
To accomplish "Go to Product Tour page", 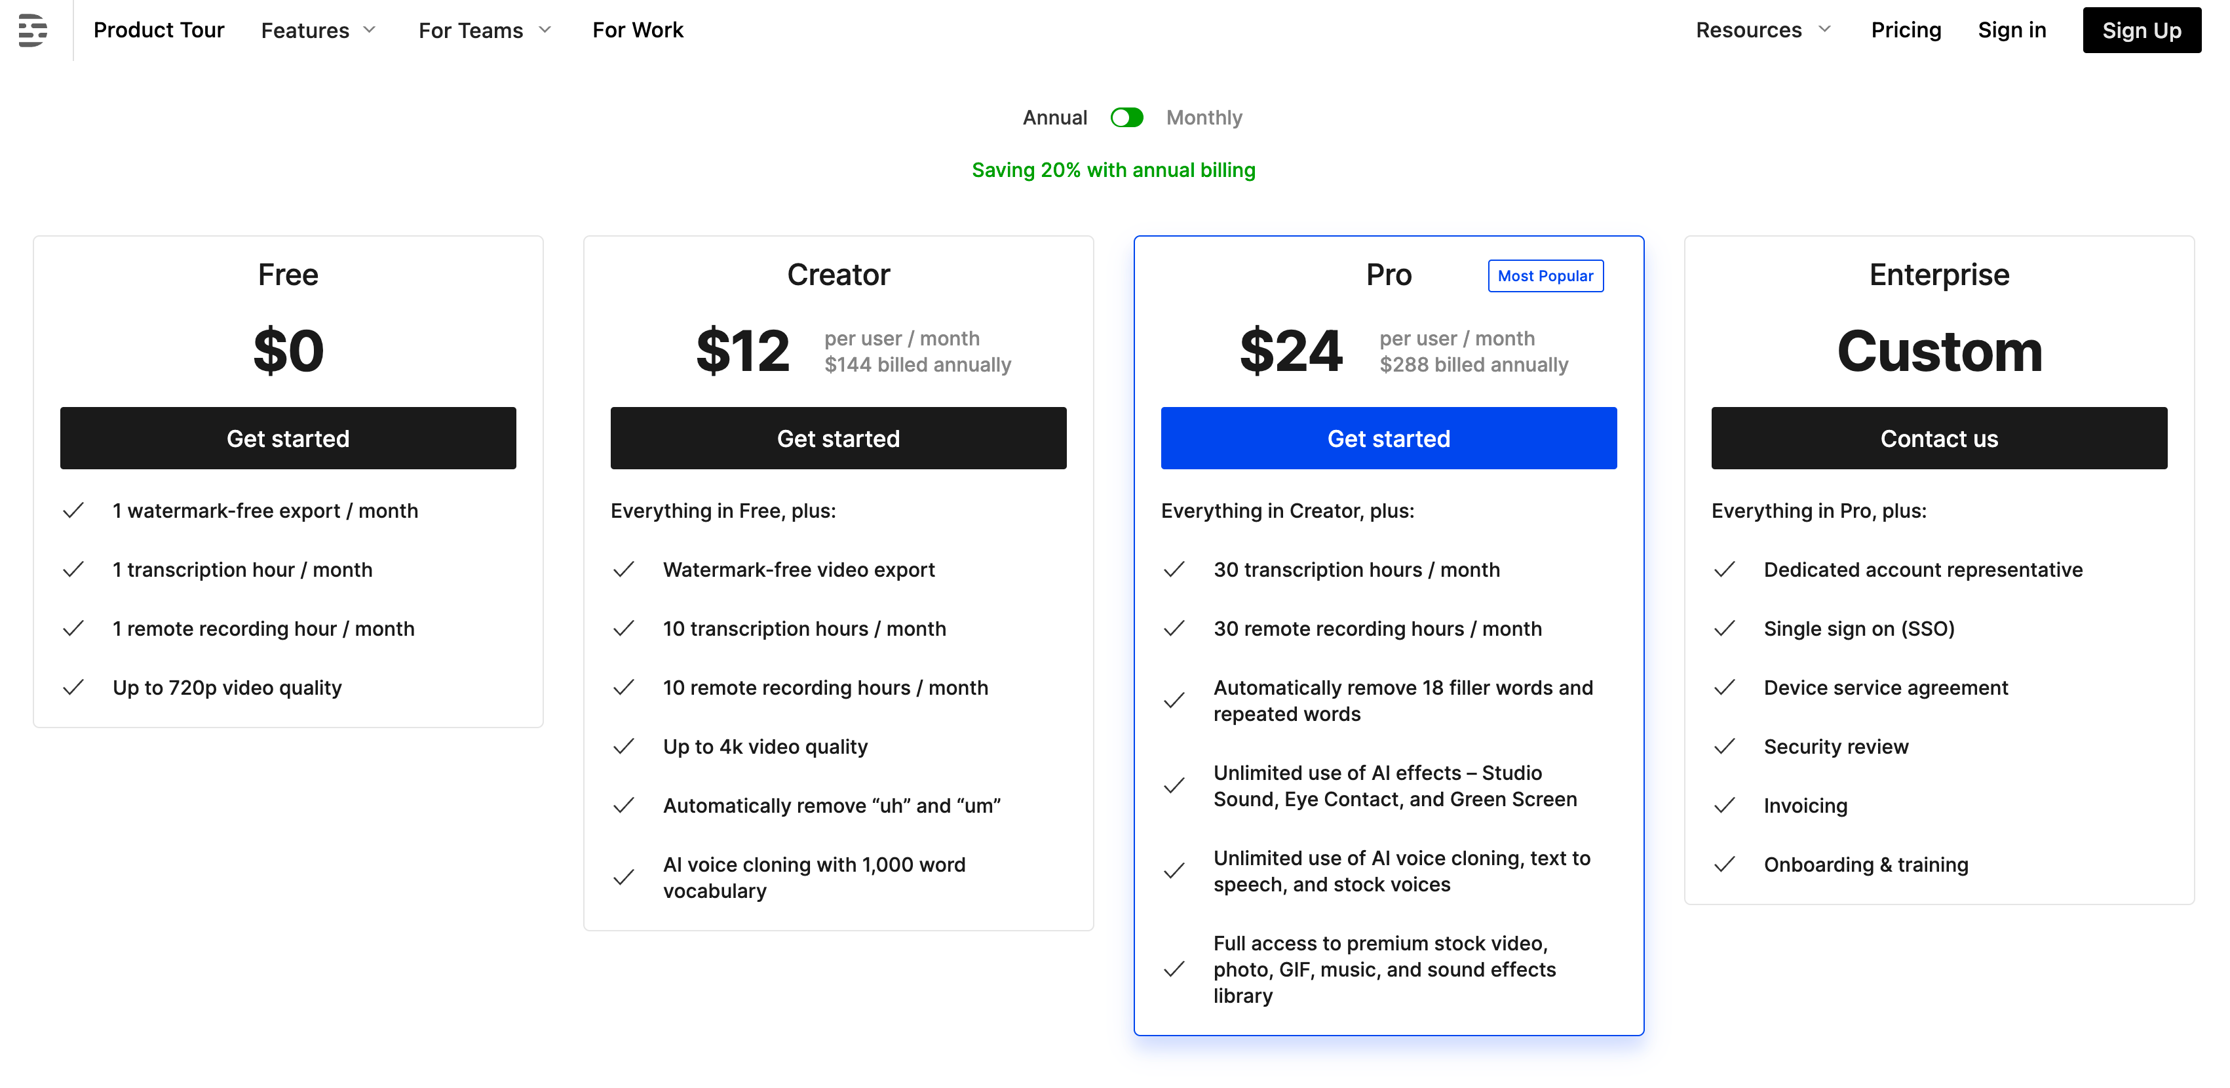I will click(x=159, y=30).
